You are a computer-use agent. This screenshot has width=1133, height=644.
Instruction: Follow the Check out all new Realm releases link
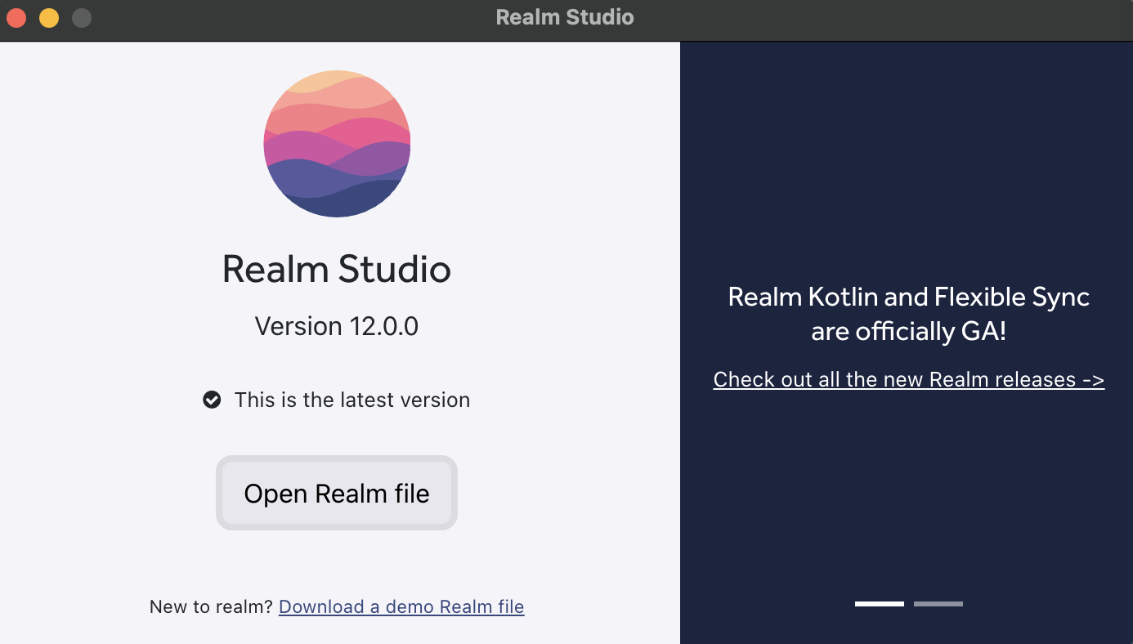tap(908, 379)
